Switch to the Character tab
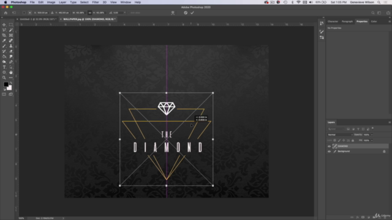The width and height of the screenshot is (392, 220). (x=333, y=21)
